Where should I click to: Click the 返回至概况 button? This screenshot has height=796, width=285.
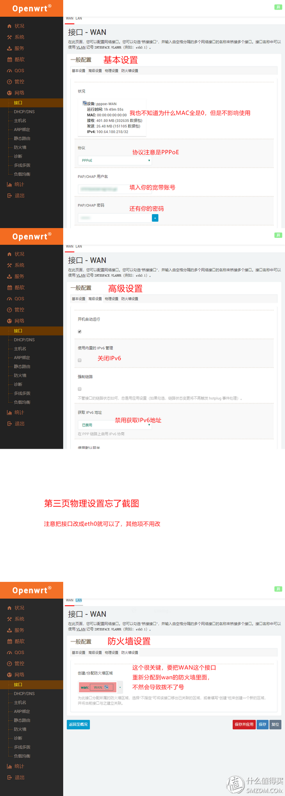78,724
